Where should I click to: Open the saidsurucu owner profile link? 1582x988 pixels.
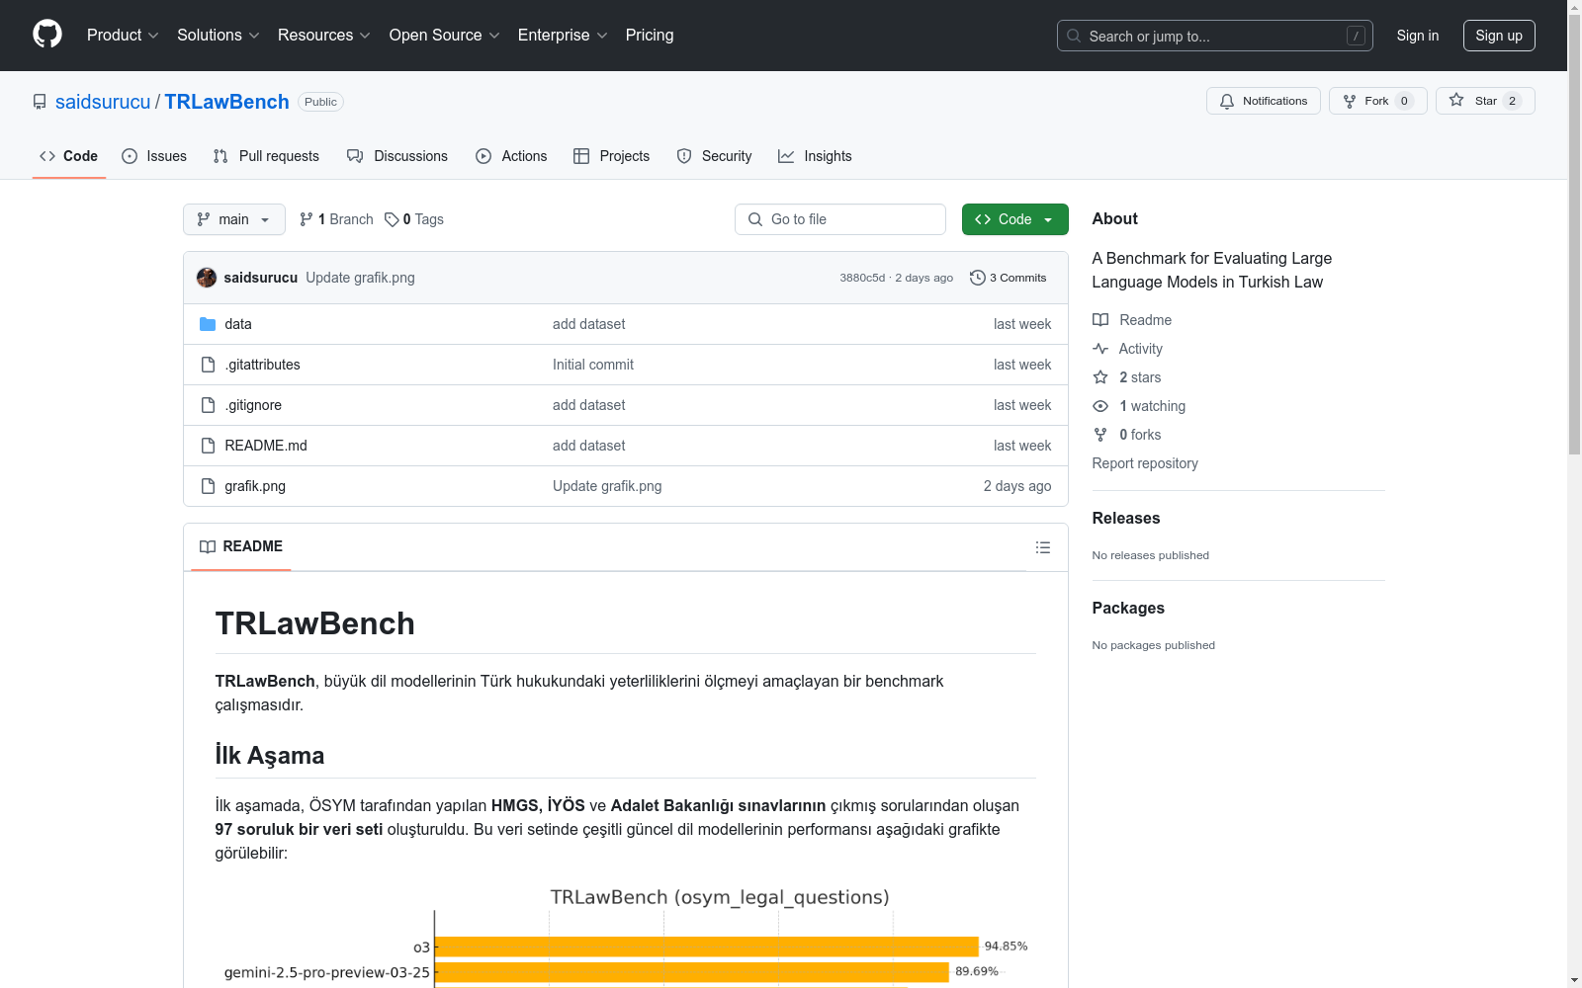click(103, 102)
